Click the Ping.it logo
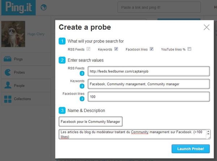This screenshot has height=161, width=217. pos(18,8)
